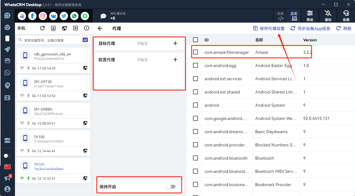This screenshot has height=196, width=355.
Task: Expand 前置代理 with the plus icon
Action: (175, 60)
